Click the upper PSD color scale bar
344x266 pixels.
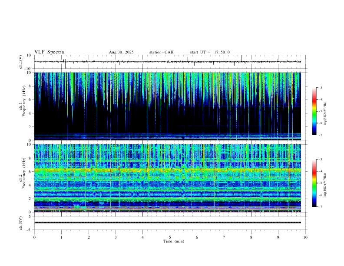(314, 111)
